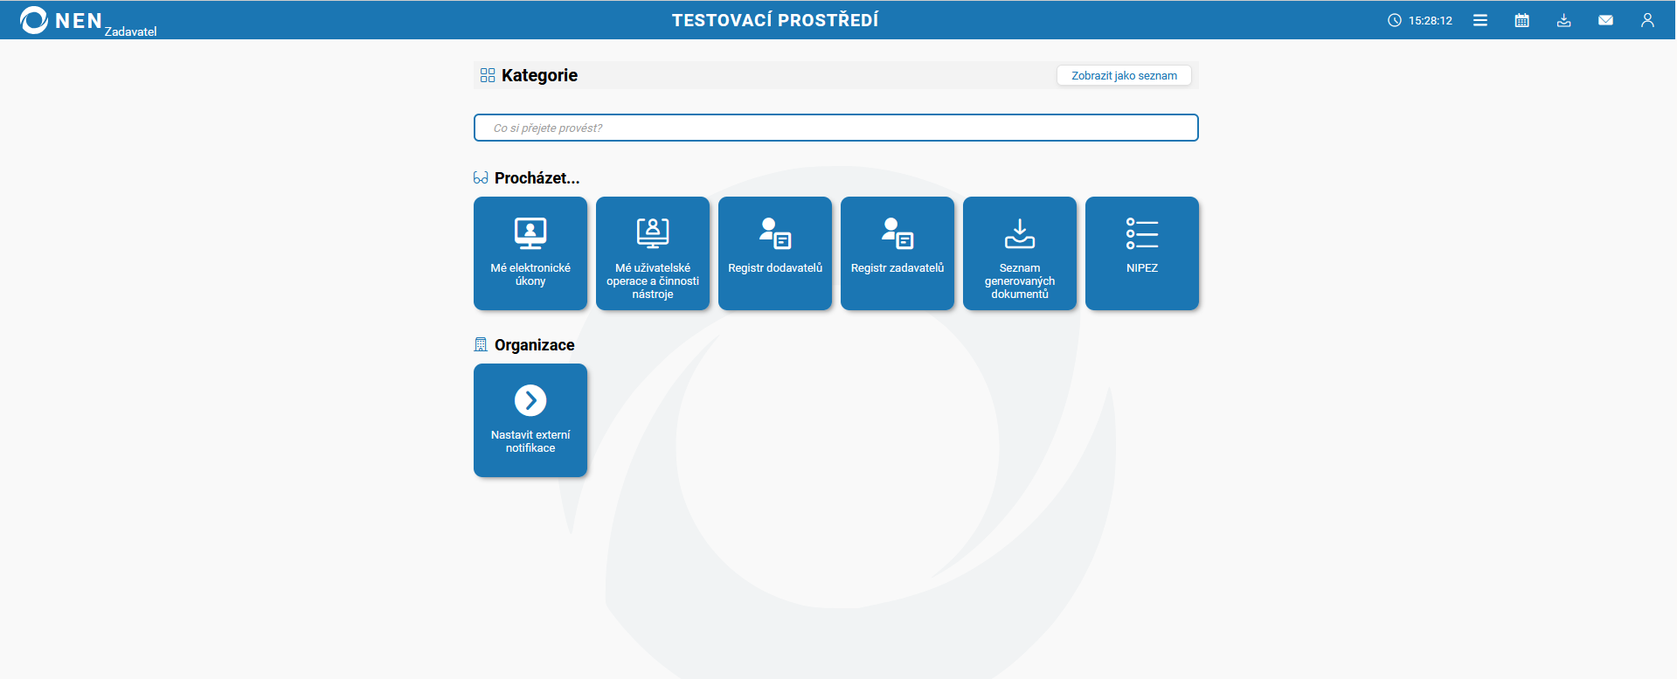The width and height of the screenshot is (1677, 679).
Task: Click the Procházet glasses icon
Action: tap(481, 178)
